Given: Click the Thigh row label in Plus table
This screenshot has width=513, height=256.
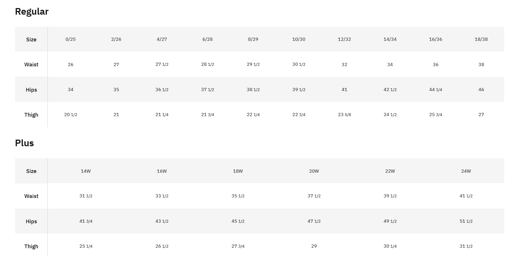Looking at the screenshot, I should [x=31, y=247].
